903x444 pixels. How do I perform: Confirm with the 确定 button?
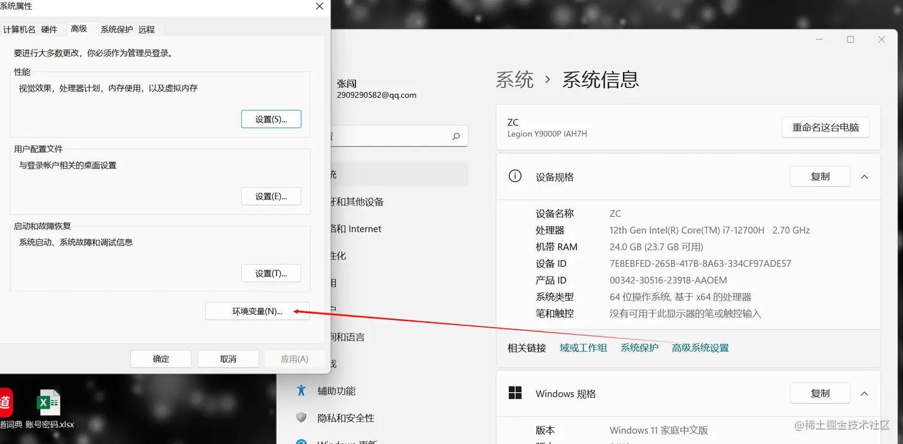(161, 359)
